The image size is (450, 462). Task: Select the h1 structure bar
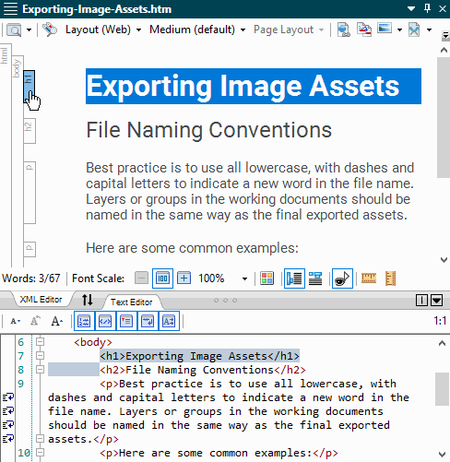tap(29, 87)
